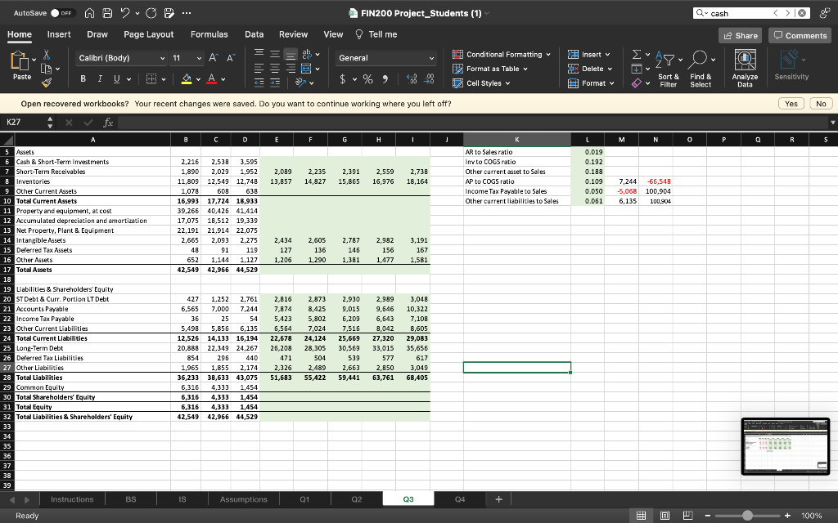The height and width of the screenshot is (523, 838).
Task: Click Yes to open recovered workbooks
Action: point(790,103)
